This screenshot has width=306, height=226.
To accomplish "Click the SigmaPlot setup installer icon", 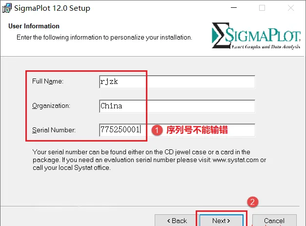I will pos(7,8).
